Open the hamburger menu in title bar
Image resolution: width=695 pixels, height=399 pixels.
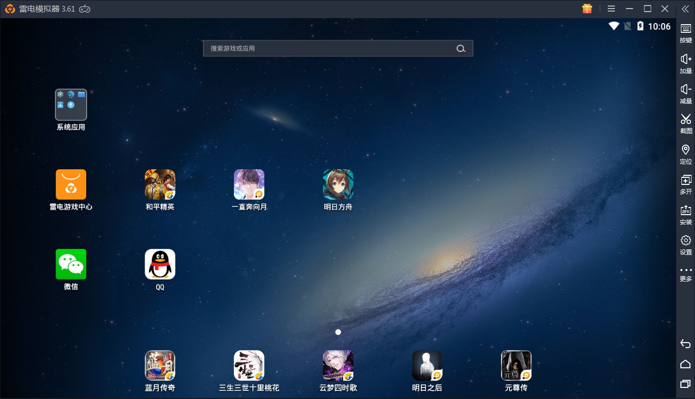click(611, 9)
